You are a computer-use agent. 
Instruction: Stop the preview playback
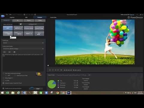click(53, 70)
